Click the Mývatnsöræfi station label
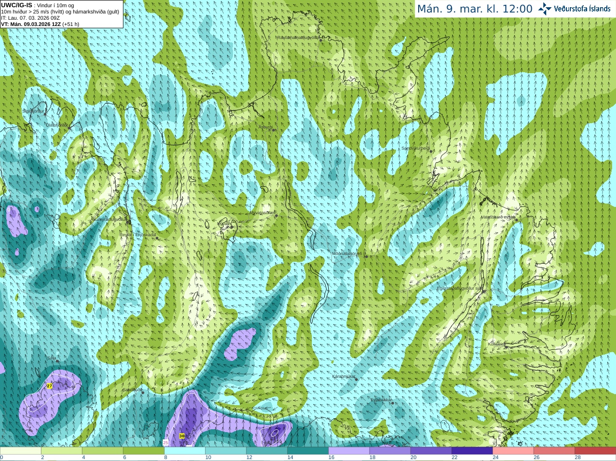Image resolution: width=616 pixels, height=461 pixels. [x=263, y=212]
